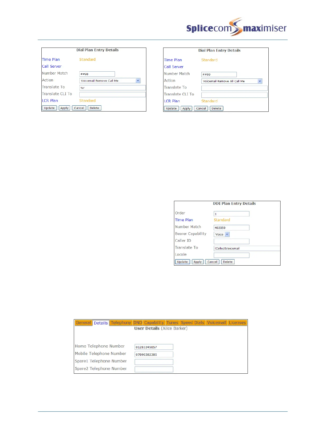The image size is (314, 445).
Task: Open the Speed Dials tab
Action: pos(192,323)
